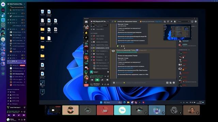Open FIB server menu in shared window

tap(99, 21)
